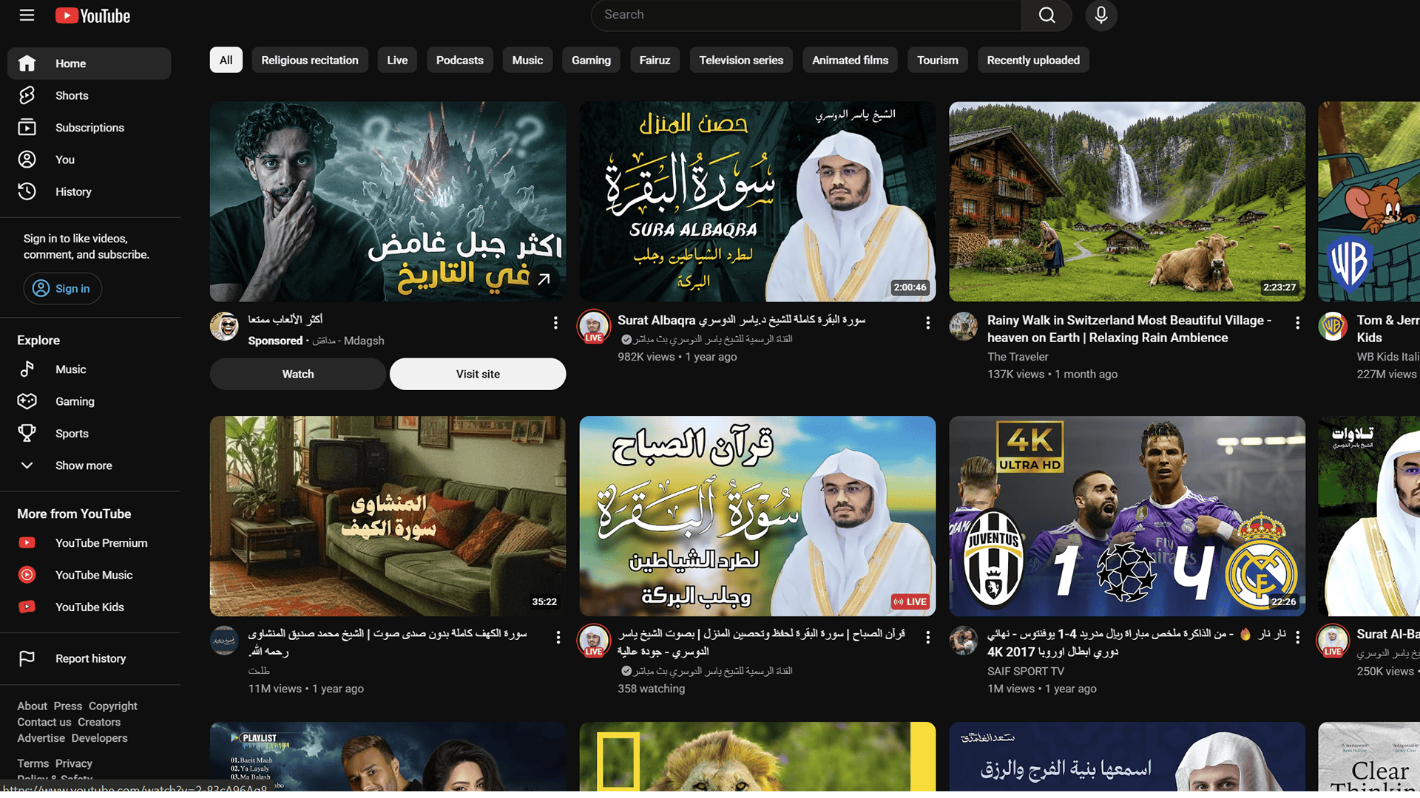The height and width of the screenshot is (798, 1420).
Task: Click the Gaming controller icon
Action: [x=27, y=401]
